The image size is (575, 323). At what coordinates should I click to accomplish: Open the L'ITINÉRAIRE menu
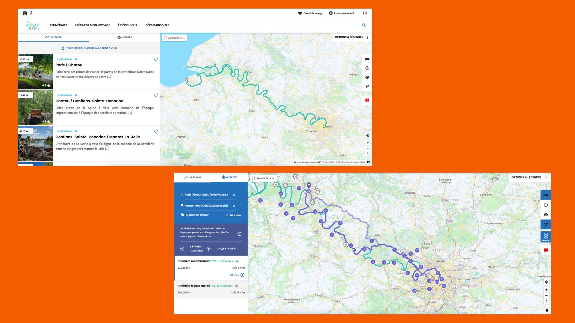58,25
